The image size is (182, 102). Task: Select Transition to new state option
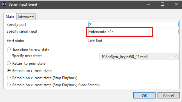click(x=9, y=50)
